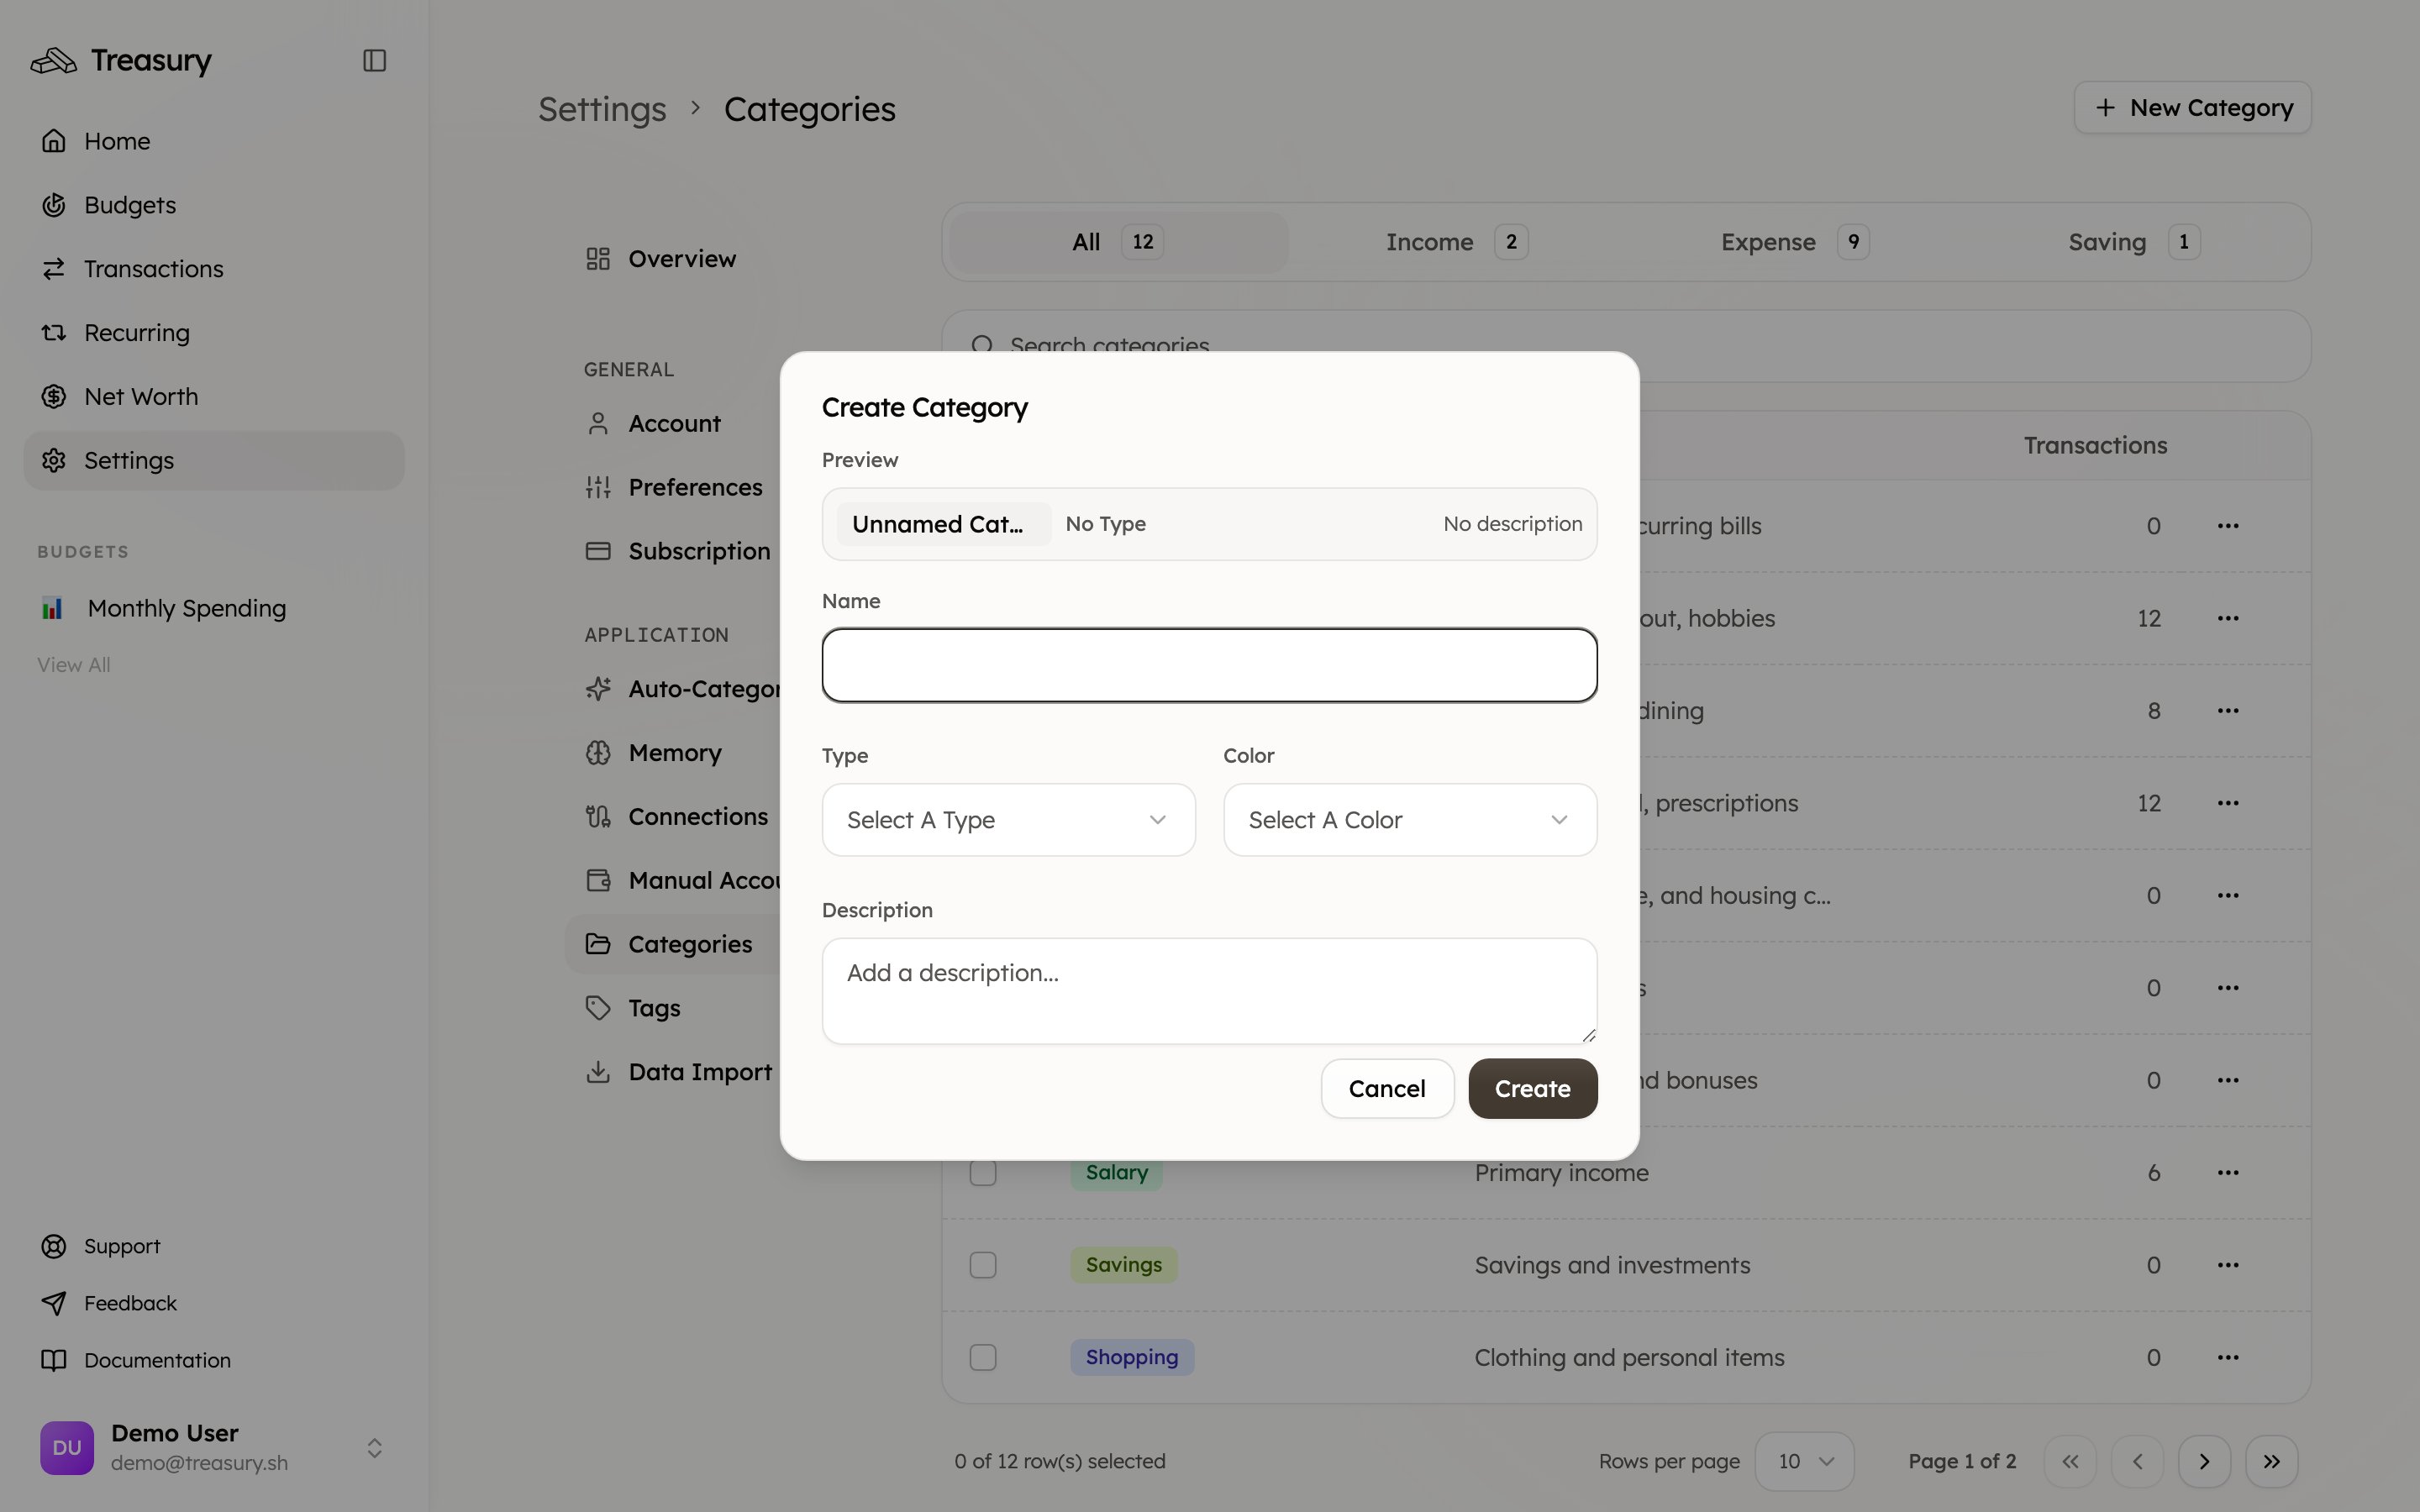This screenshot has width=2420, height=1512.
Task: Select Settings in the sidebar
Action: [x=214, y=461]
